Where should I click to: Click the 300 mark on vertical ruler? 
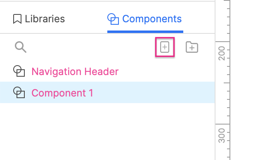[x=222, y=136]
